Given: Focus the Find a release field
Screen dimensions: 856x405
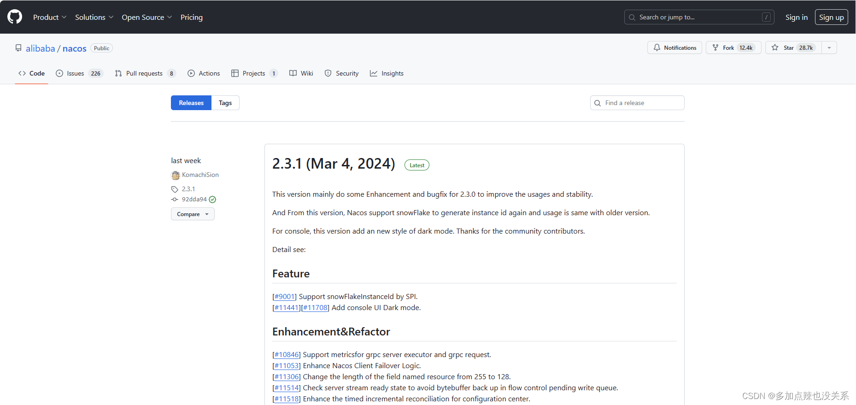Looking at the screenshot, I should [637, 103].
